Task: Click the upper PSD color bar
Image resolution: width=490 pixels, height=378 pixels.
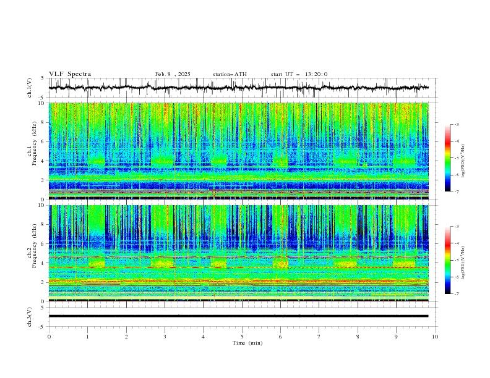Action: (x=448, y=158)
